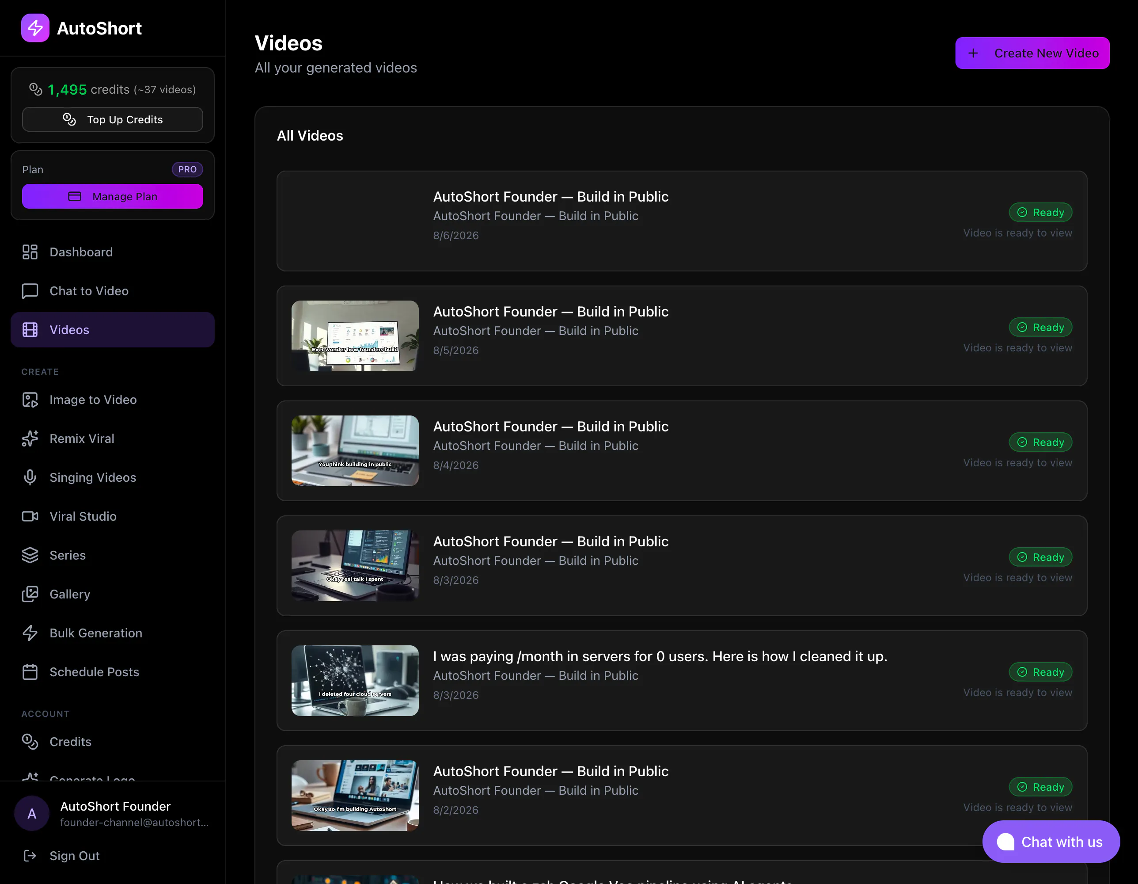Image resolution: width=1138 pixels, height=884 pixels.
Task: Click the PRO plan badge
Action: tap(187, 169)
